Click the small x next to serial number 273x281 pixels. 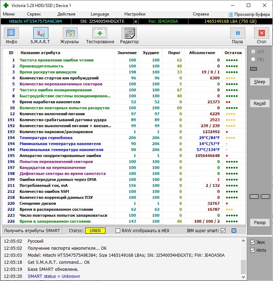(x=136, y=21)
